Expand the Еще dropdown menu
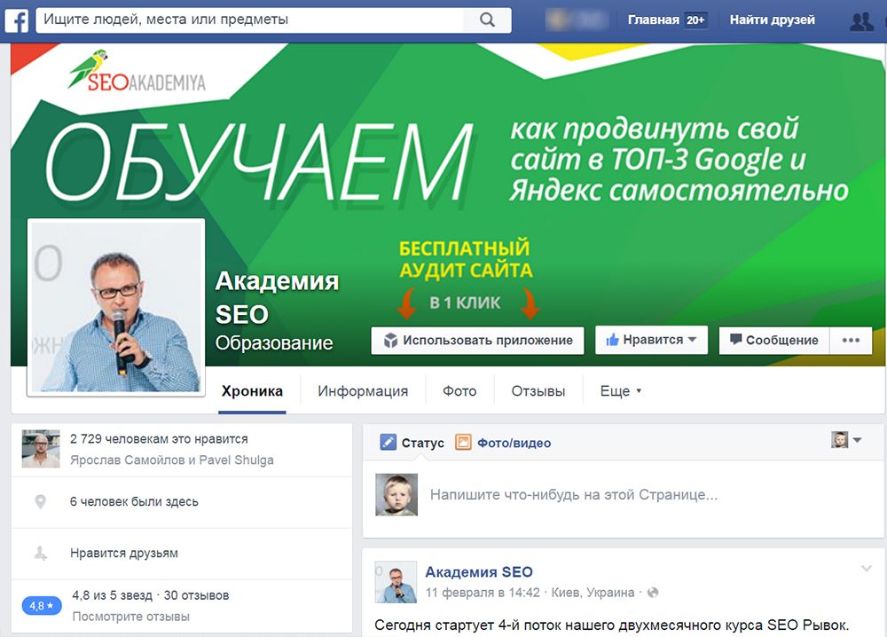The width and height of the screenshot is (887, 637). 620,391
